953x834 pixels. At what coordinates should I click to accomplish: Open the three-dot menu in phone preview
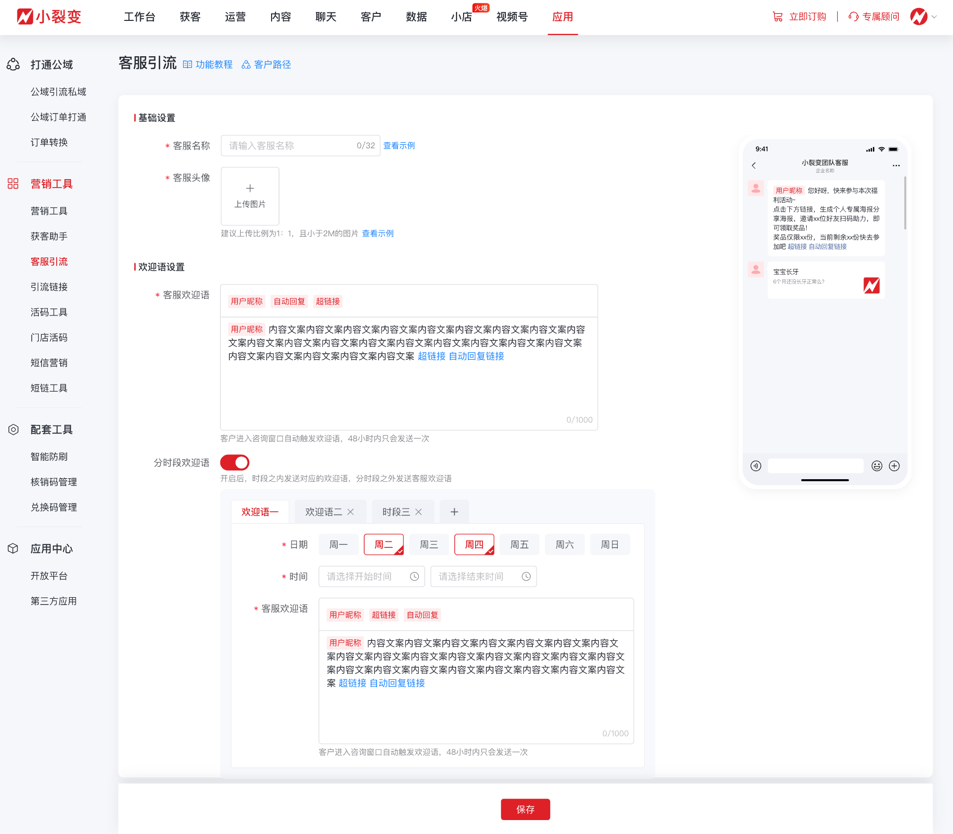click(896, 166)
